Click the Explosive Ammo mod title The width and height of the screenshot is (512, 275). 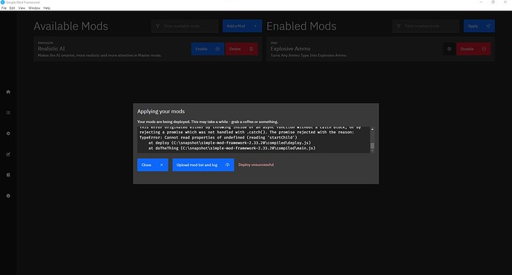click(x=290, y=49)
